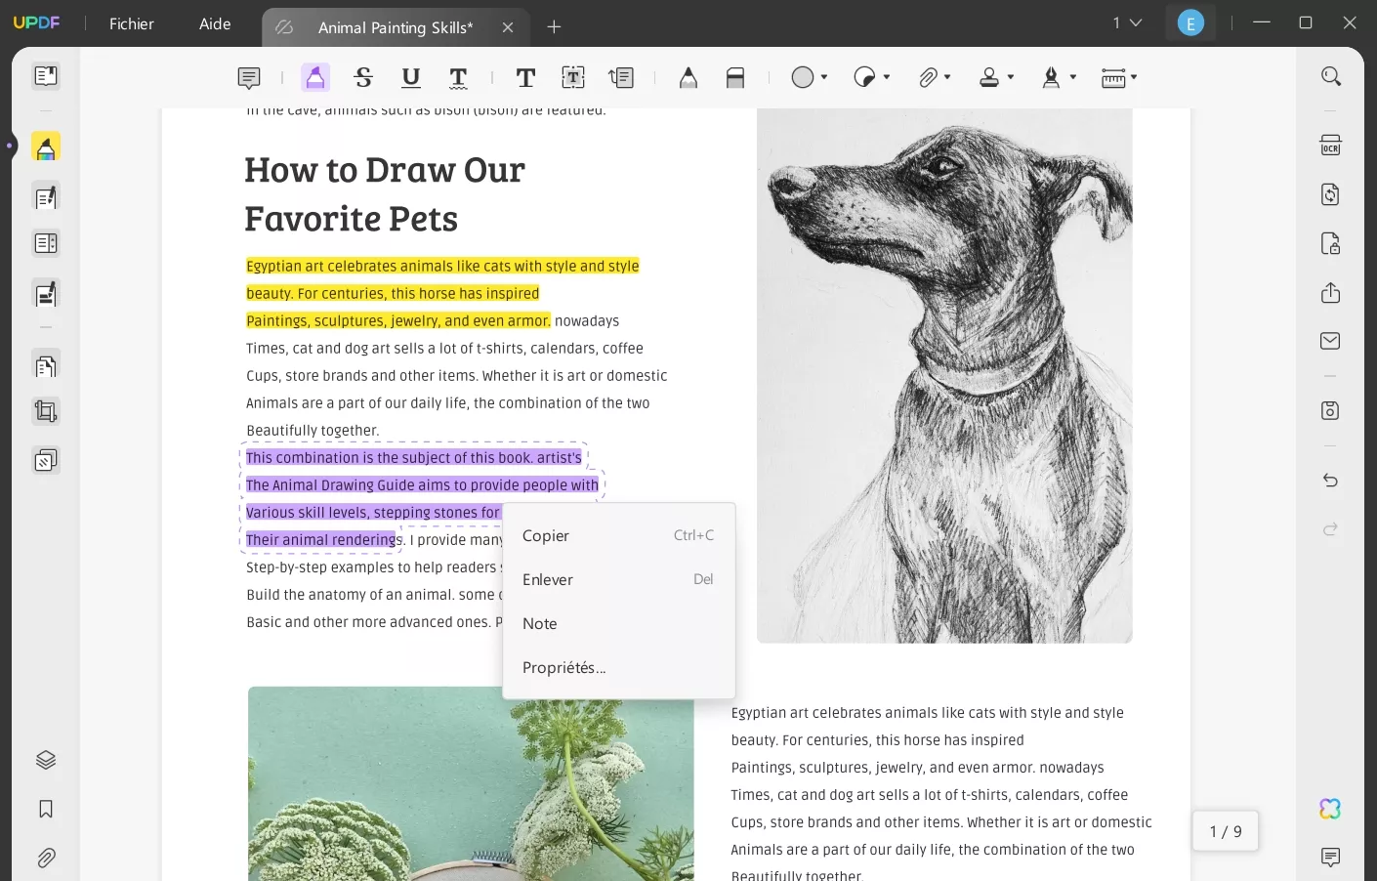Select the Strikethrough tool

click(x=363, y=77)
